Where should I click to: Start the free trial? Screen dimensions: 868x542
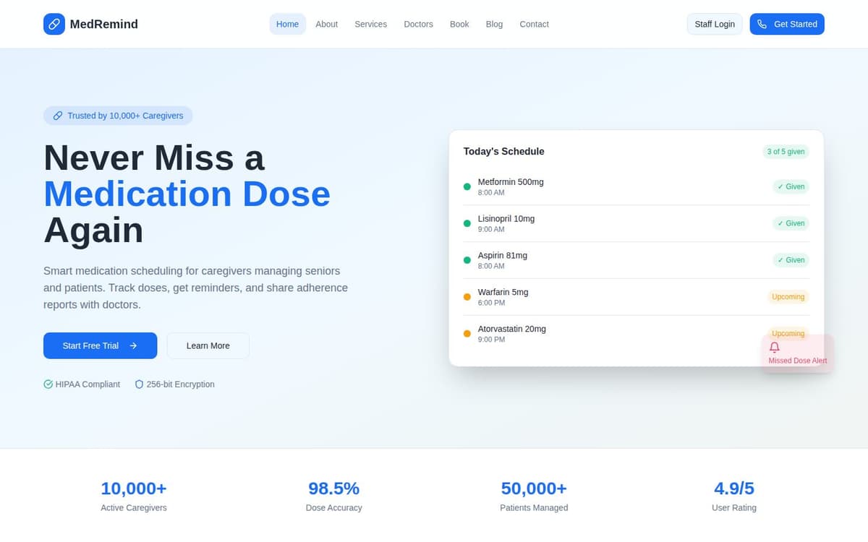100,345
